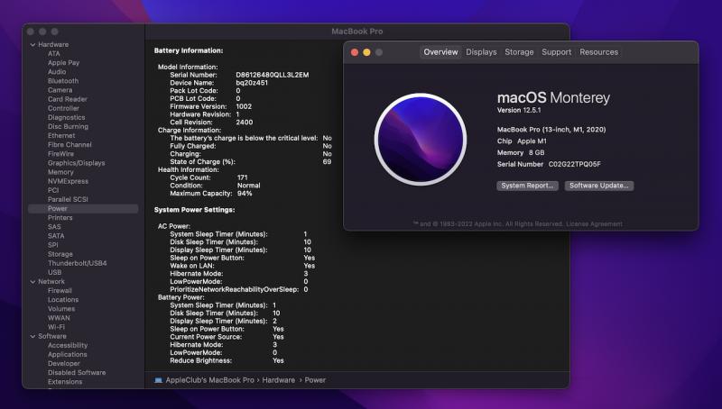
Task: Click the System Report button
Action: pos(527,186)
